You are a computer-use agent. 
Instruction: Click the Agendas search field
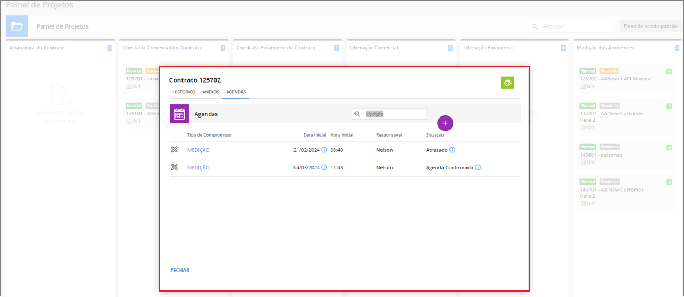click(x=394, y=114)
